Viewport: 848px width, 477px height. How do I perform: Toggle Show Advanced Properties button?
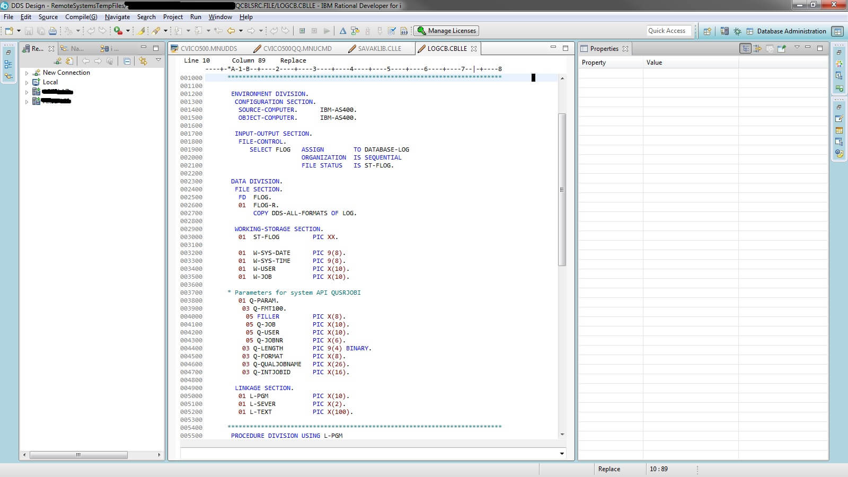click(x=757, y=48)
